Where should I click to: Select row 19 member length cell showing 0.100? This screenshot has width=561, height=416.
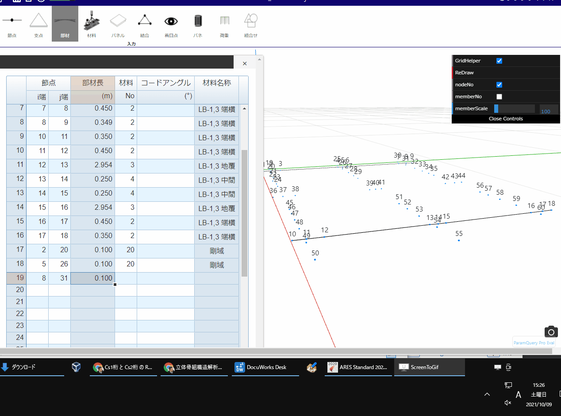tap(92, 278)
